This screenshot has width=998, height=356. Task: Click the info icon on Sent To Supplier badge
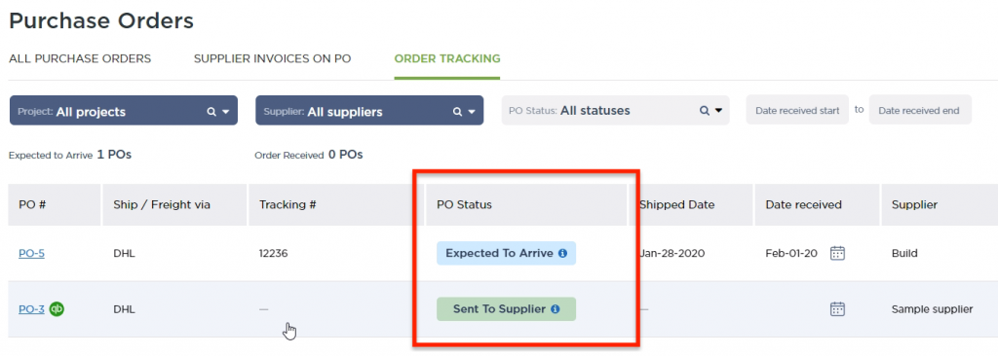(x=555, y=309)
